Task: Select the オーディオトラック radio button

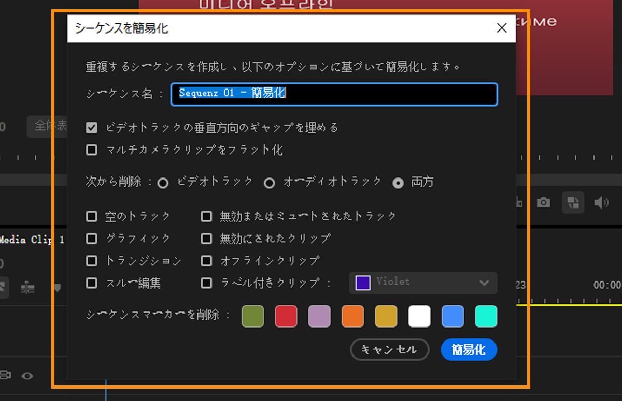Action: [x=269, y=183]
